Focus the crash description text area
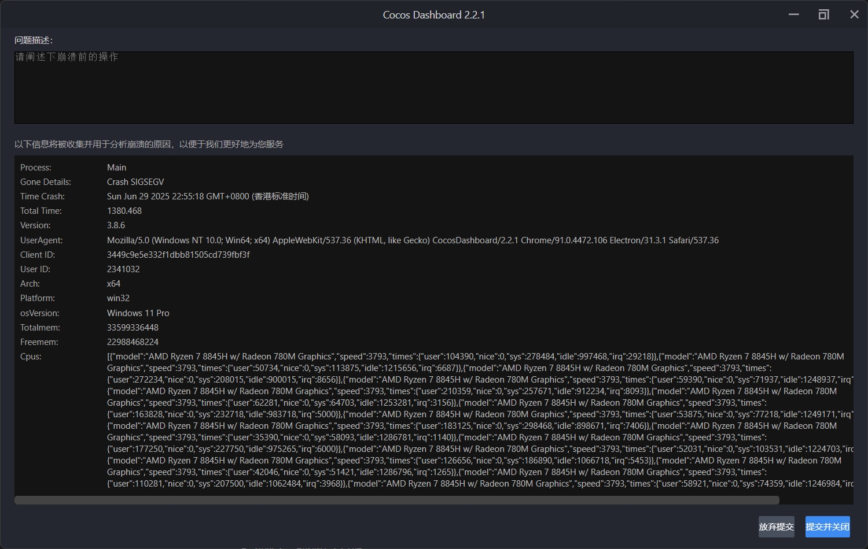The width and height of the screenshot is (868, 549). [434, 87]
